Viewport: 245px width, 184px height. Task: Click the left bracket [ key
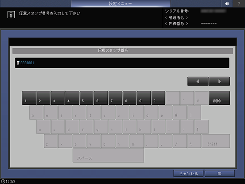[x=194, y=112]
